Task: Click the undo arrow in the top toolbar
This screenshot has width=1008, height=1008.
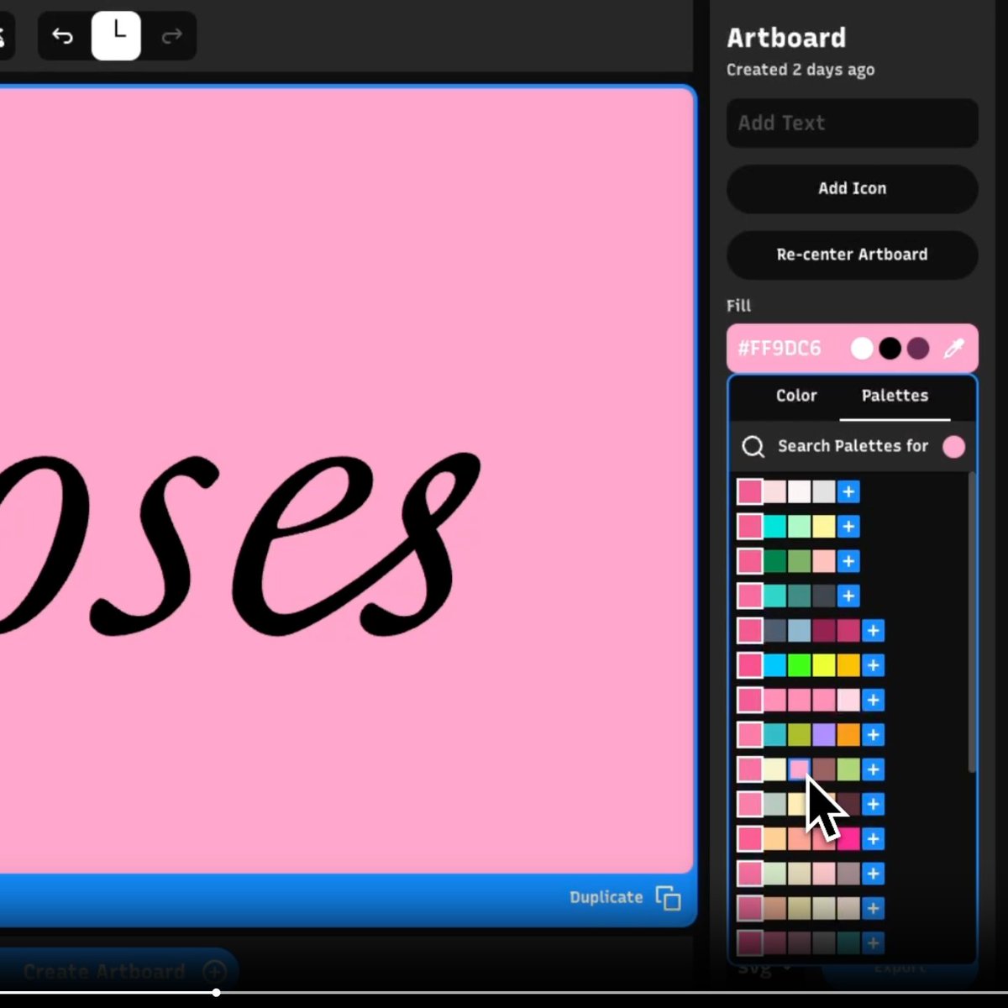Action: tap(63, 36)
